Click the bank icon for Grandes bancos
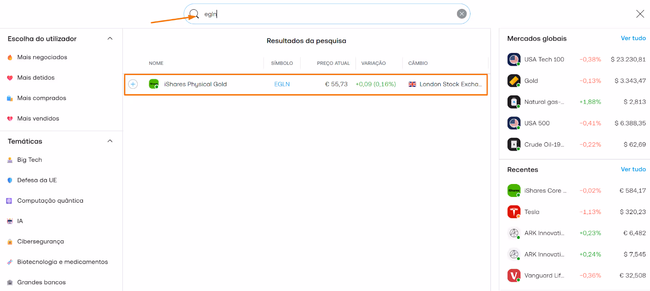This screenshot has width=650, height=291. [10, 282]
